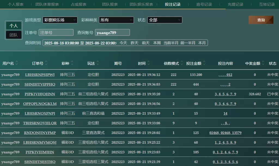Choose 本周 quick date range
The image size is (279, 166).
click(x=157, y=43)
